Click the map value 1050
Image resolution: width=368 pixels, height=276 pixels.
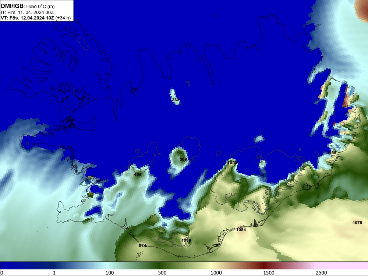(232, 163)
